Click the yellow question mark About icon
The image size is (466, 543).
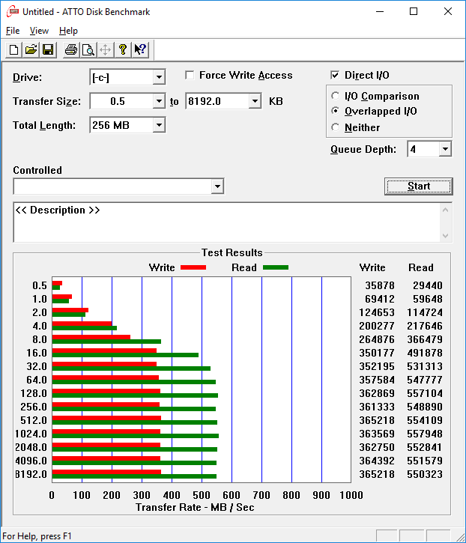[x=123, y=50]
